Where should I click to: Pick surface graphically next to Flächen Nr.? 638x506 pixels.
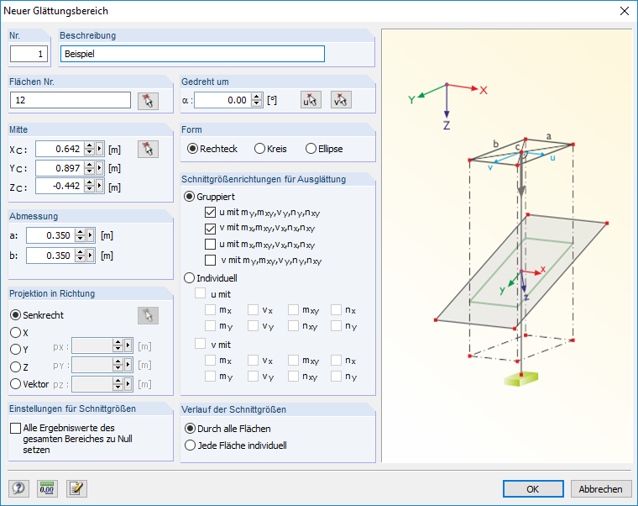pos(148,101)
